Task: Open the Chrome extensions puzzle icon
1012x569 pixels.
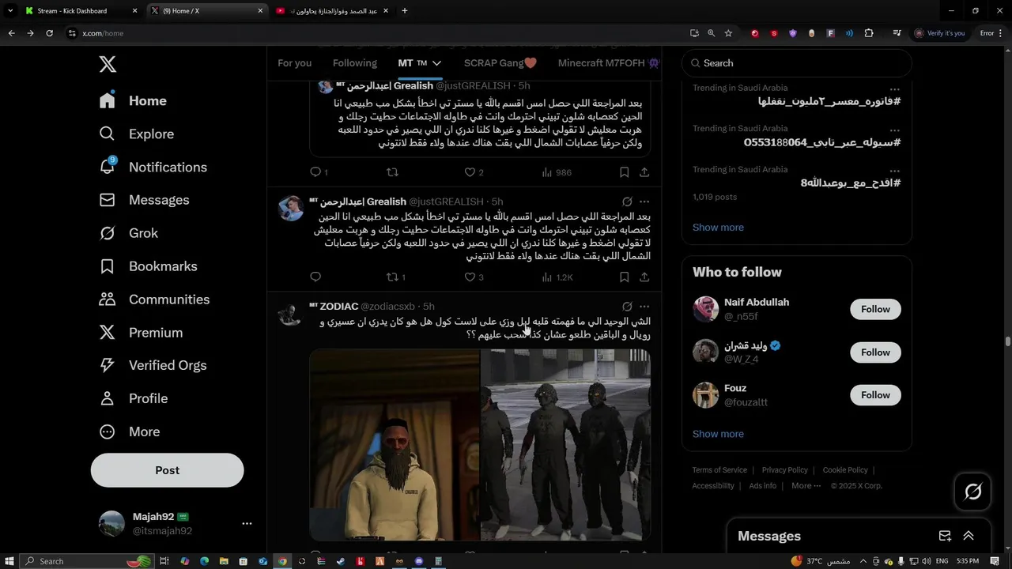Action: point(869,33)
